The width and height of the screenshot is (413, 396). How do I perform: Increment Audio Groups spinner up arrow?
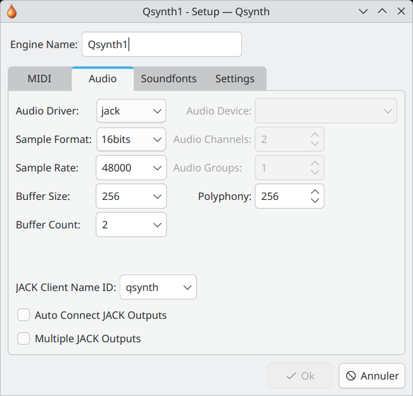tap(315, 163)
